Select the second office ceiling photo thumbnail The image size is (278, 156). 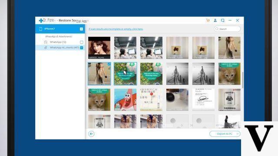pyautogui.click(x=151, y=48)
